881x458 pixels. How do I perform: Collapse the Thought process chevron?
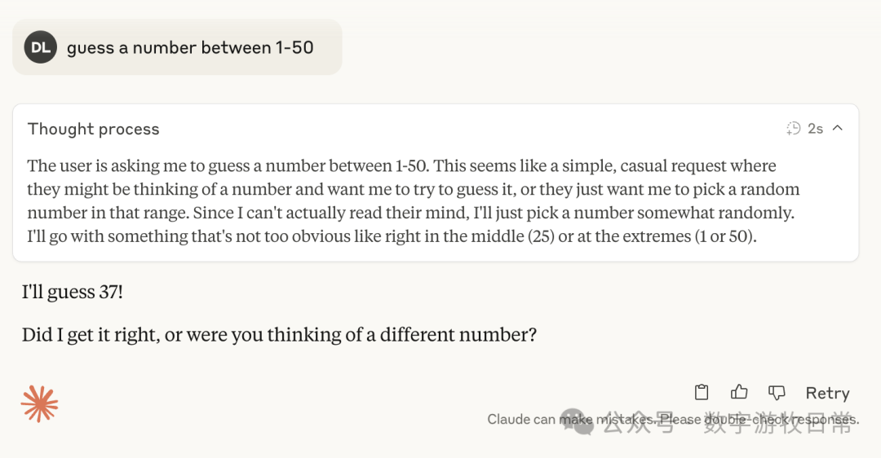[x=837, y=128]
